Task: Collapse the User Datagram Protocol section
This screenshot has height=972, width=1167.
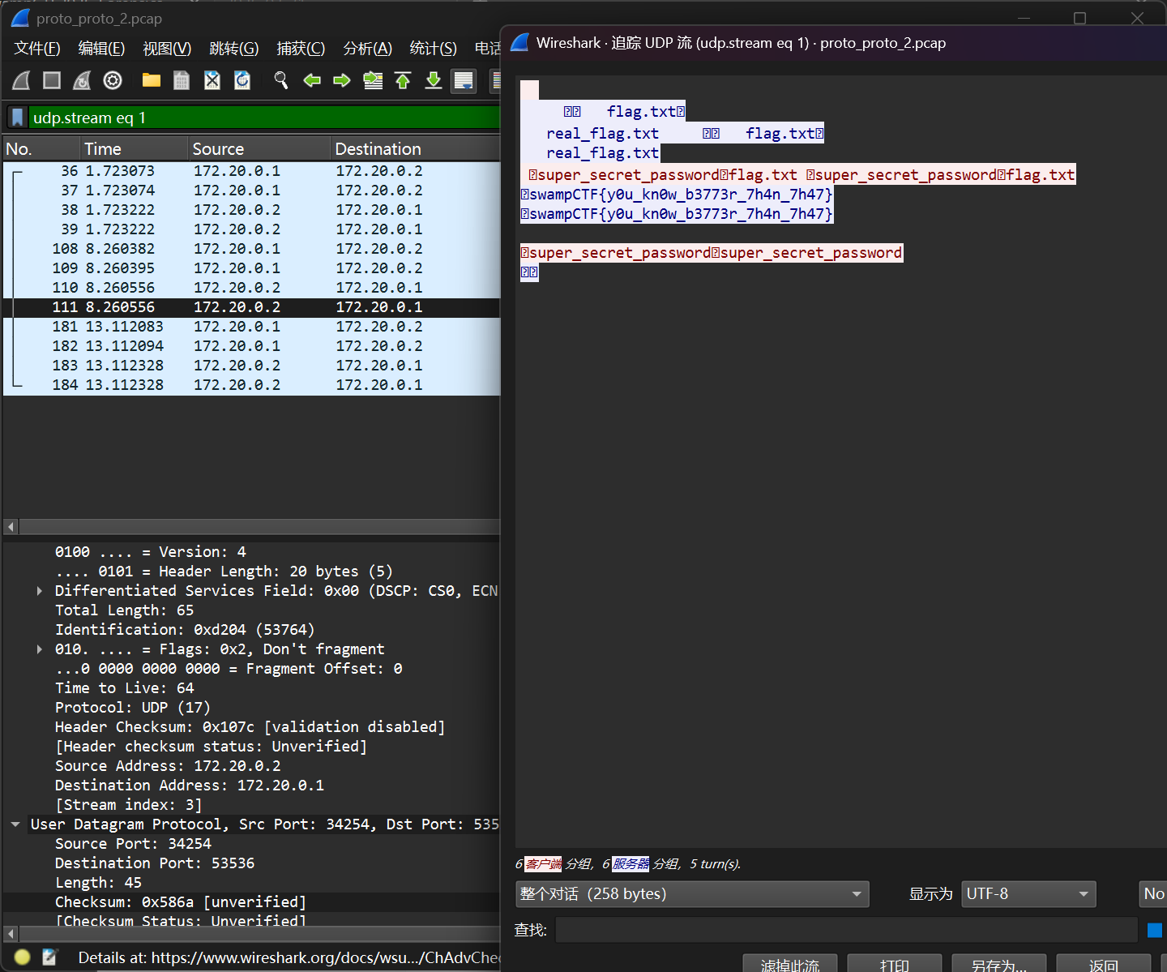Action: 15,824
